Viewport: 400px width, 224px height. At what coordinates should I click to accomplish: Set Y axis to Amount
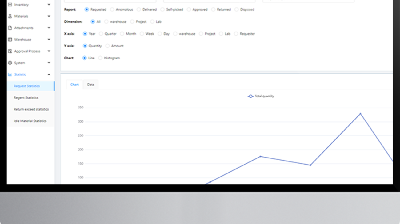107,46
